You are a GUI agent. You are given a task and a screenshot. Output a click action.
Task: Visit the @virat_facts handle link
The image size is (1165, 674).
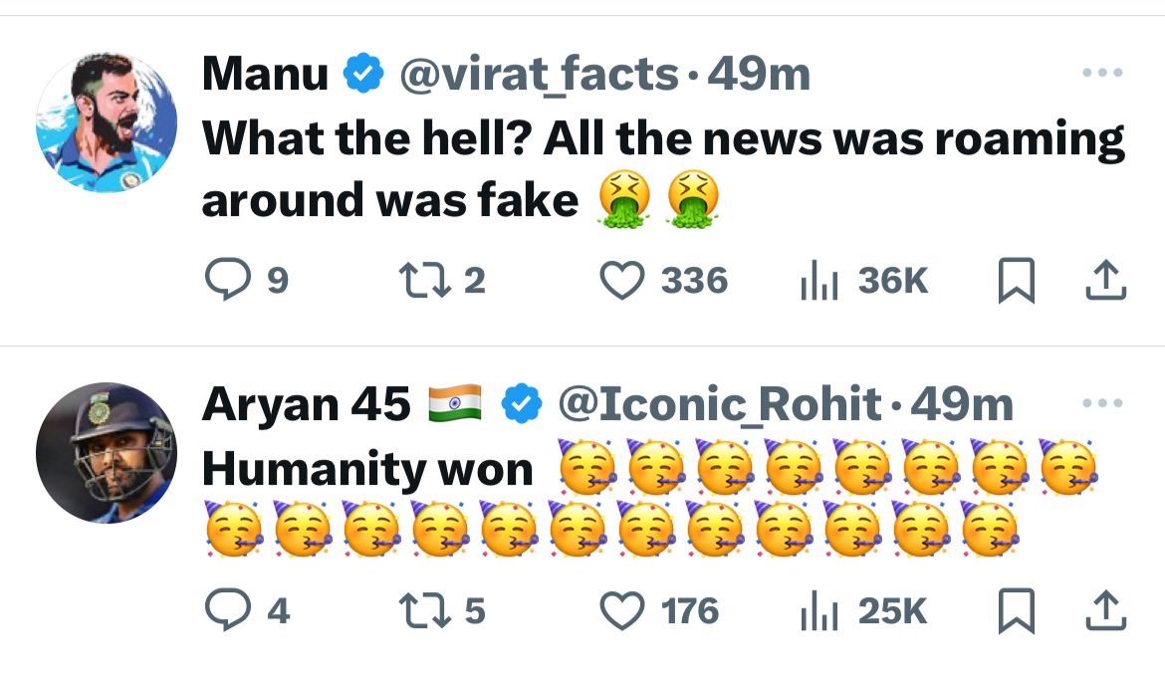point(539,76)
